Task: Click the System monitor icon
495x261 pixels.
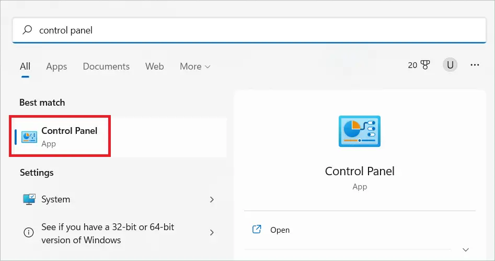Action: pos(29,199)
